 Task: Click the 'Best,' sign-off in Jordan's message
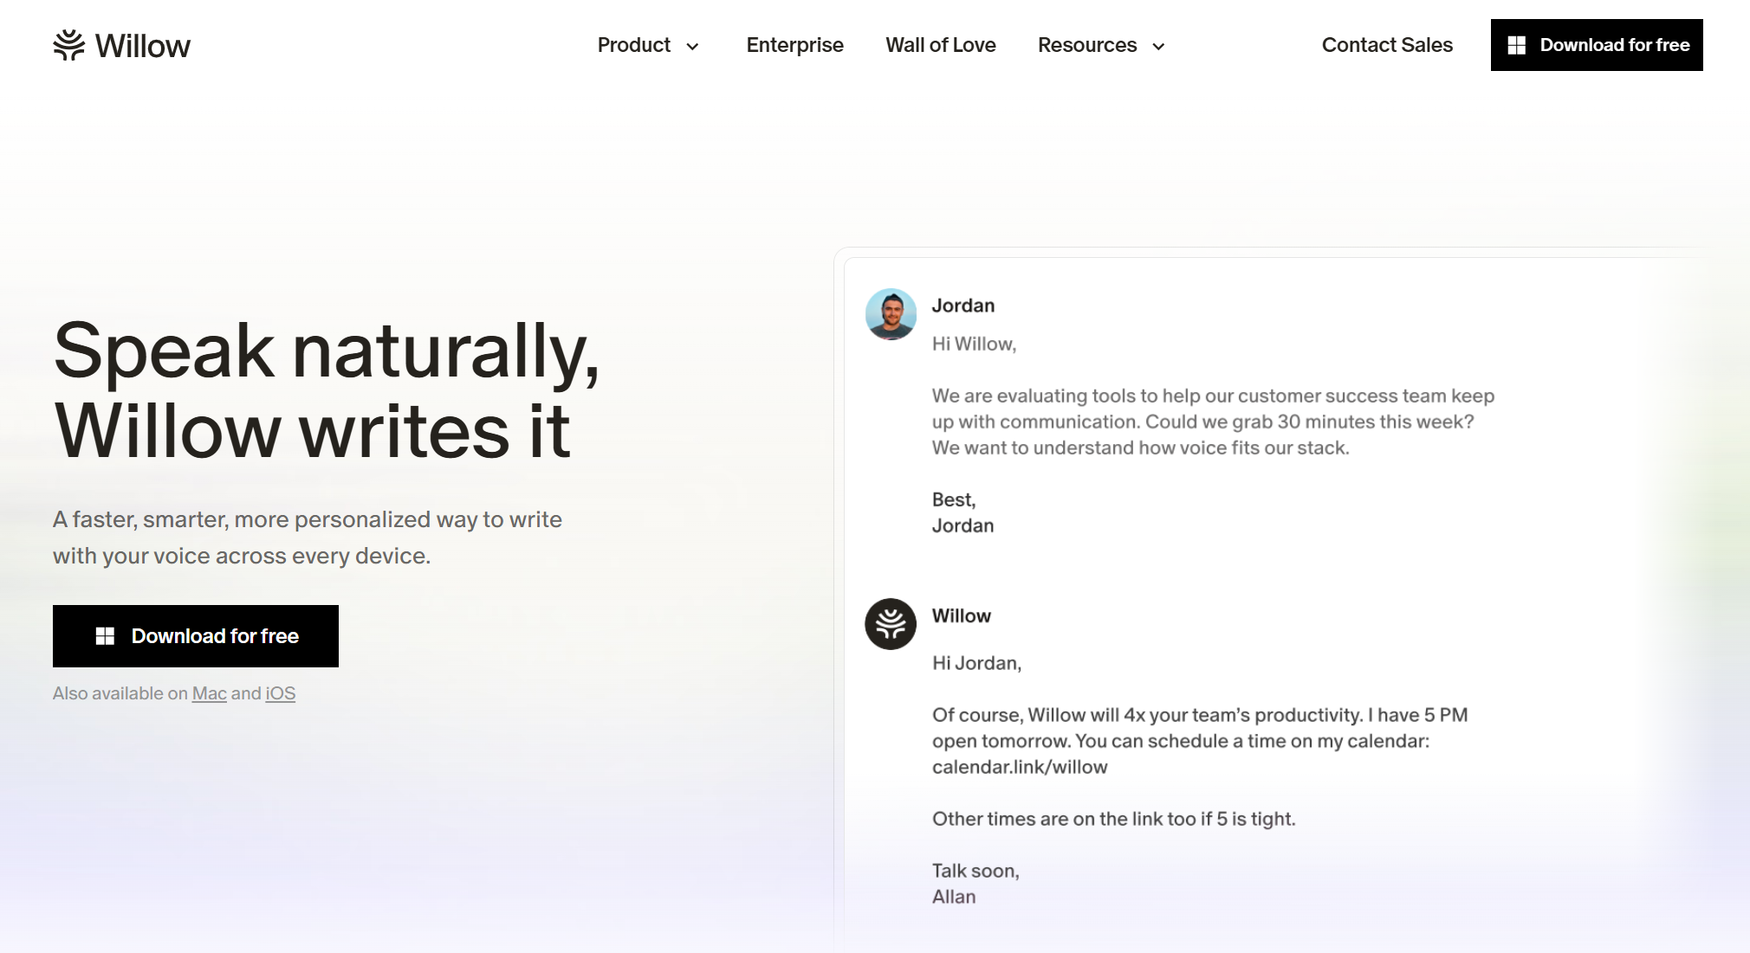pyautogui.click(x=954, y=499)
